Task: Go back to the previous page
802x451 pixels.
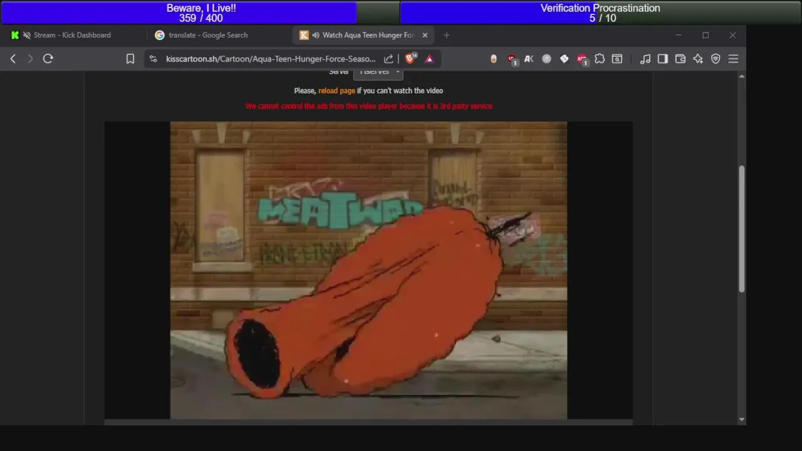Action: 13,59
